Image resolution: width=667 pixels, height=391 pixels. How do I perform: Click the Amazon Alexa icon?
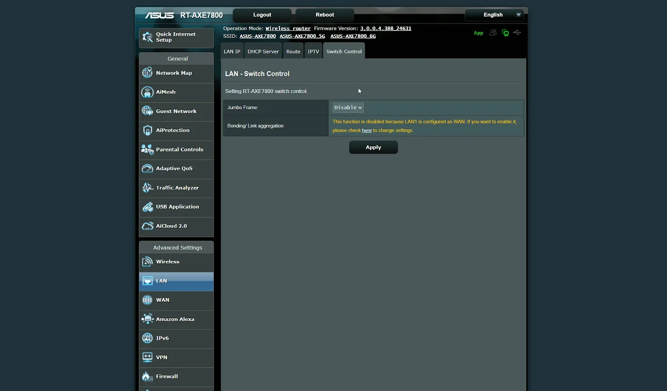click(x=147, y=319)
